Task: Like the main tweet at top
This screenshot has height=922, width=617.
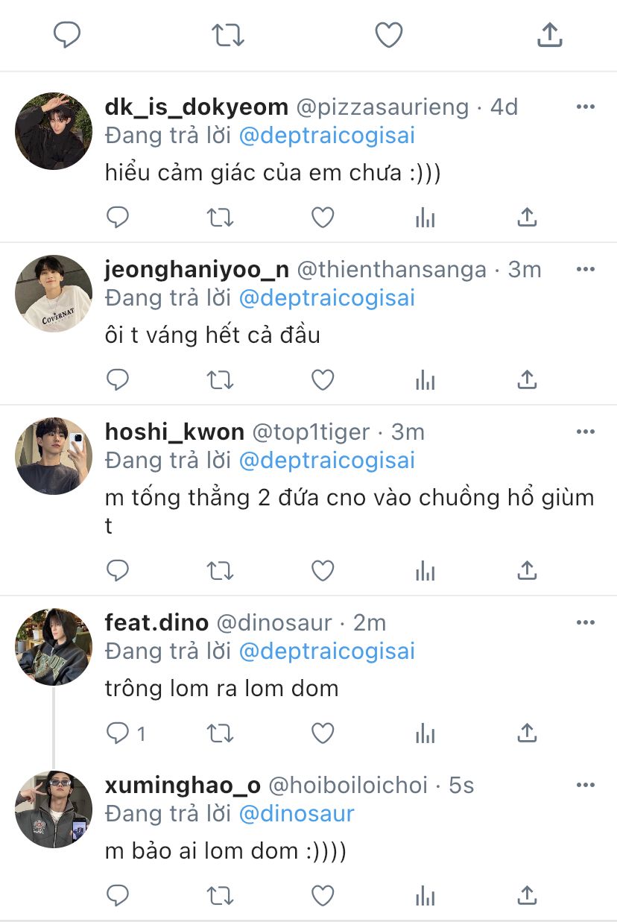Action: point(388,35)
